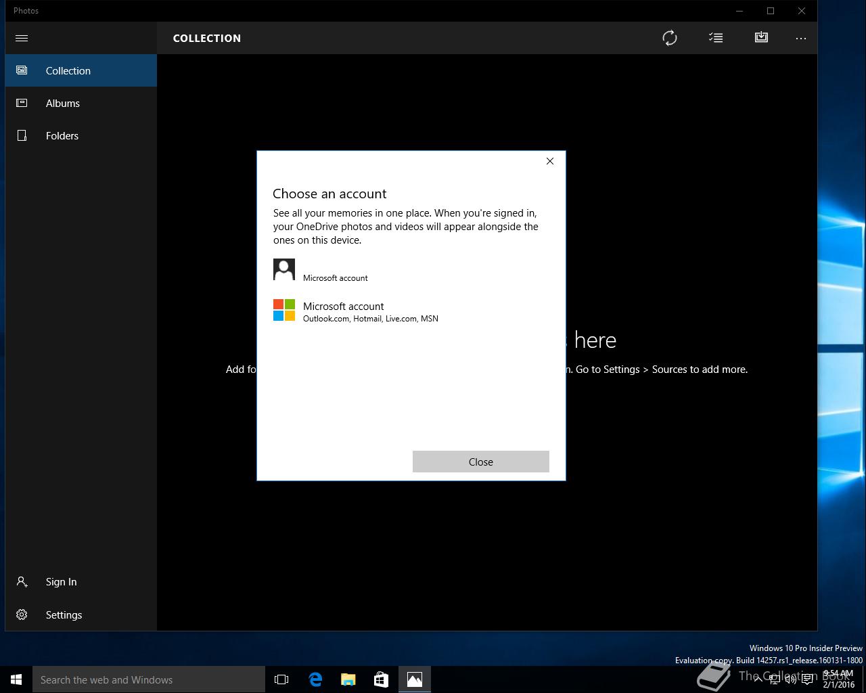866x693 pixels.
Task: Launch Microsoft Edge from the taskbar
Action: pos(315,679)
